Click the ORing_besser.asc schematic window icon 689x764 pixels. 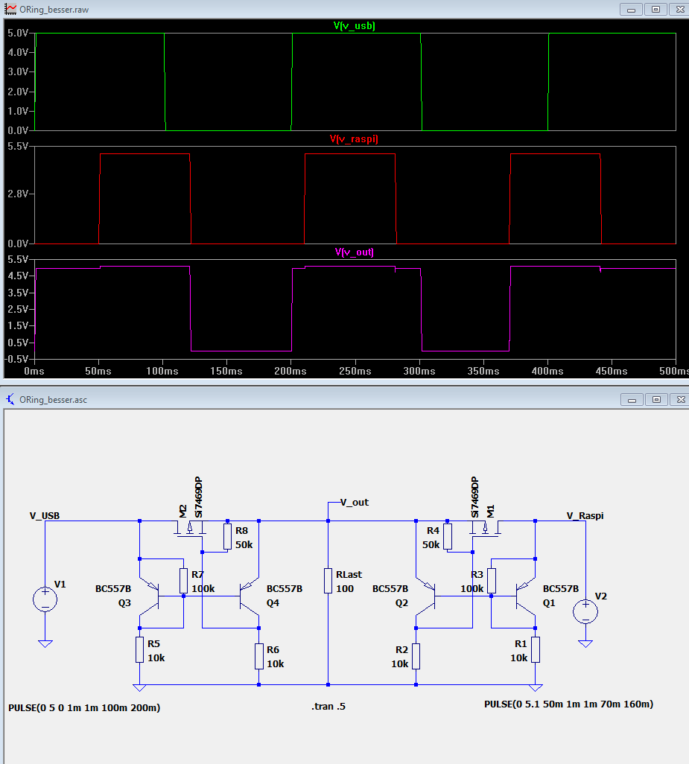coord(10,400)
